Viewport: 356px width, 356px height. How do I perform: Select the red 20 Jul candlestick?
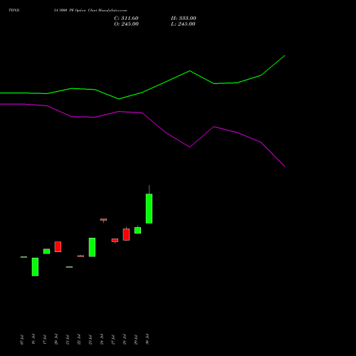[x=58, y=247]
